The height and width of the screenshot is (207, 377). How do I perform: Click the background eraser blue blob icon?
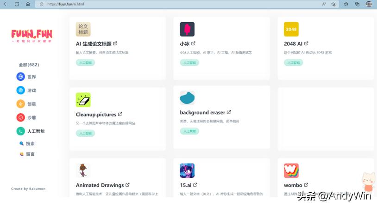tap(187, 98)
